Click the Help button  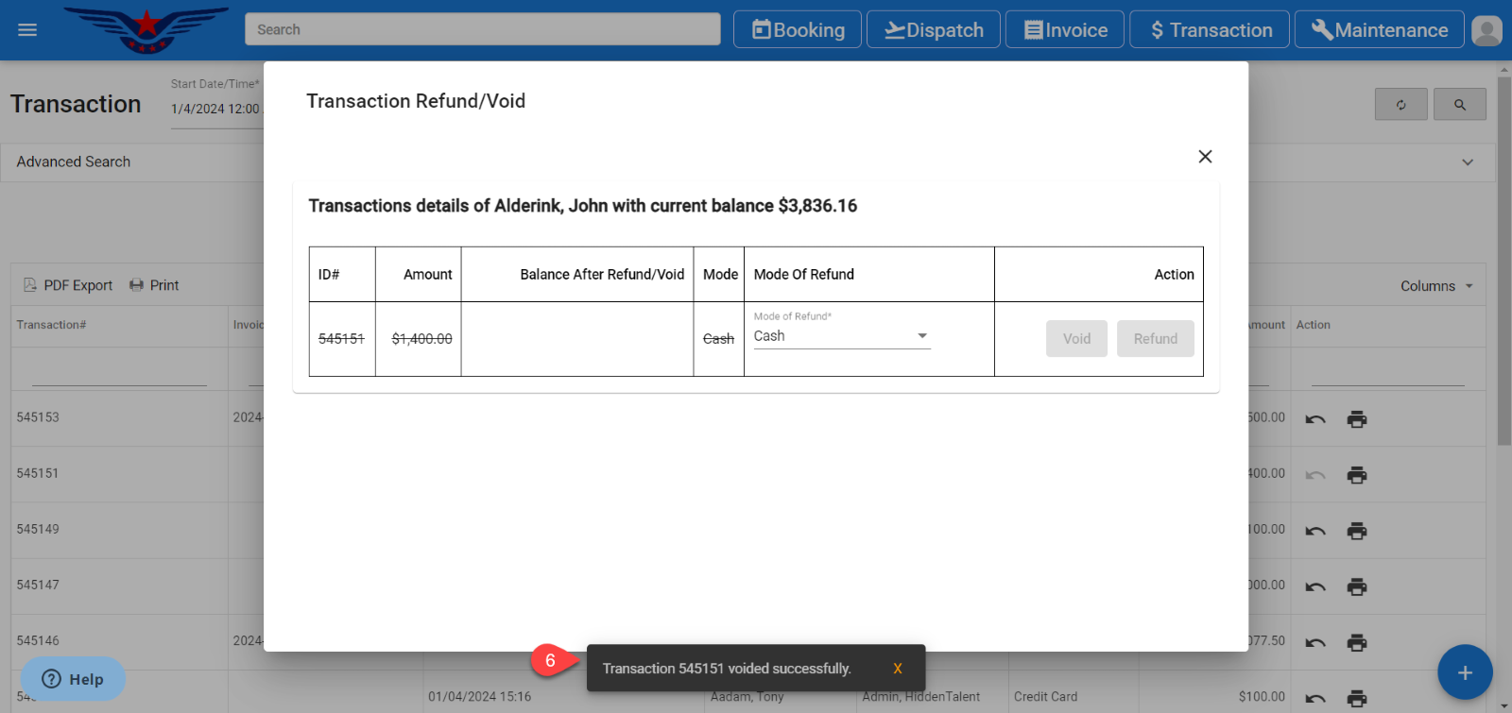[x=73, y=679]
